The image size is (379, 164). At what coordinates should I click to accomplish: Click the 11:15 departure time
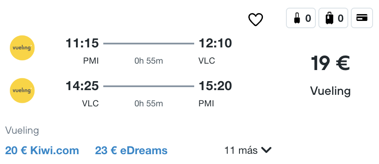(82, 43)
